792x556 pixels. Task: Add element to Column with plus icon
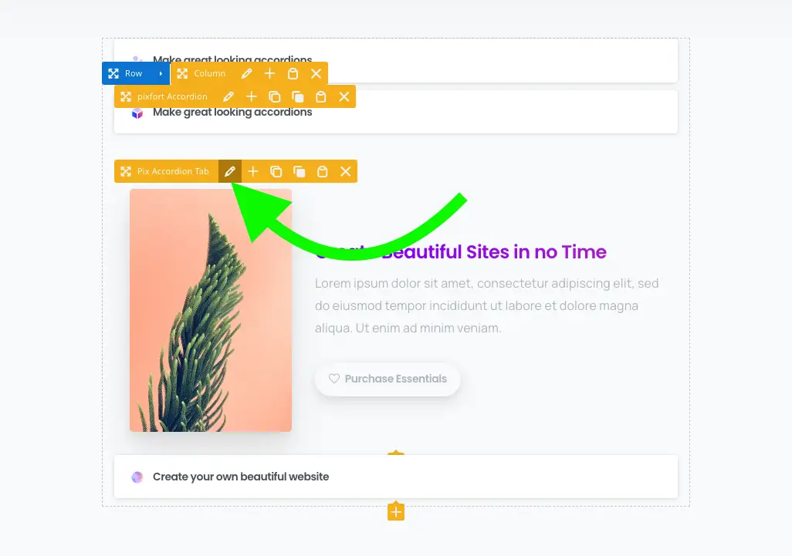pyautogui.click(x=269, y=74)
